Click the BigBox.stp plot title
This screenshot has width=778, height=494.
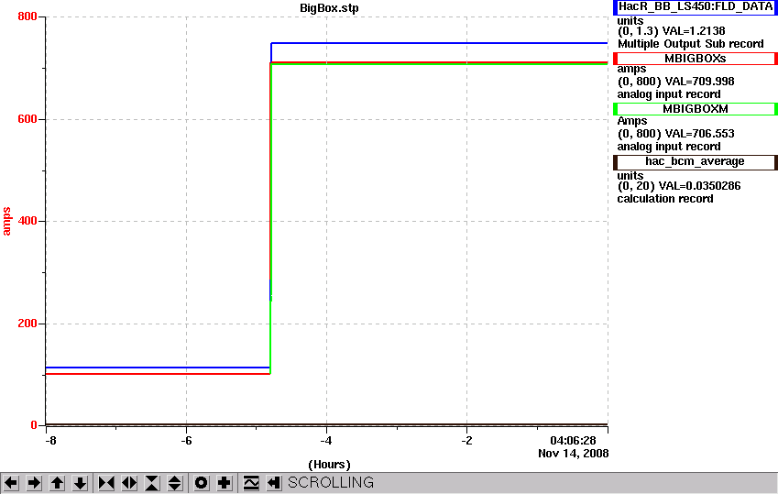coord(329,8)
